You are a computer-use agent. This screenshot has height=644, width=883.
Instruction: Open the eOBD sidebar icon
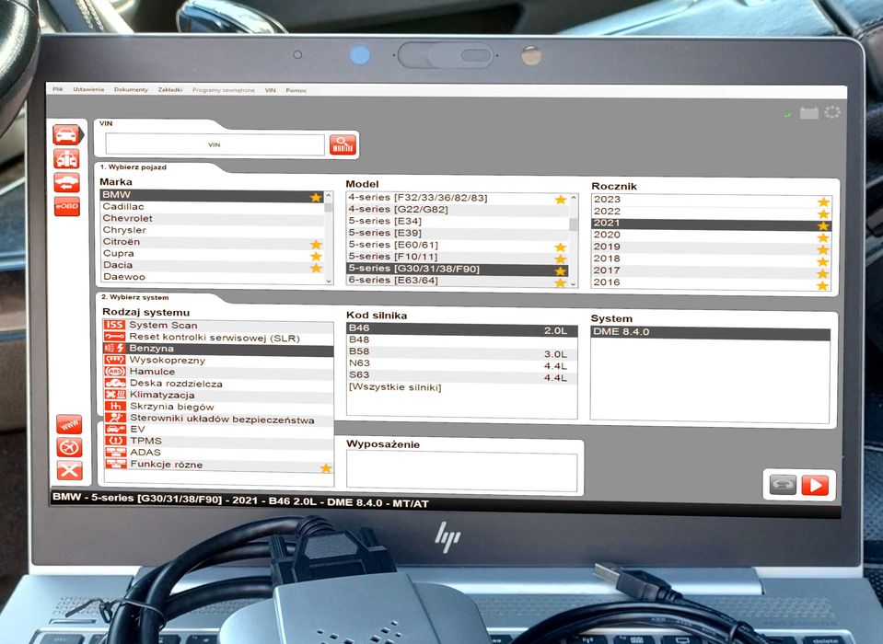pyautogui.click(x=67, y=206)
